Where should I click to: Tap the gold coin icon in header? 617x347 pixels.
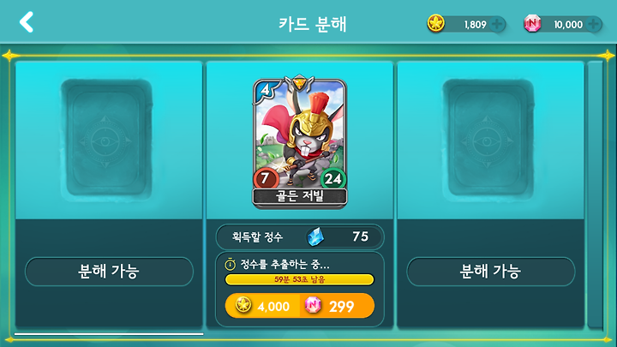(x=436, y=24)
